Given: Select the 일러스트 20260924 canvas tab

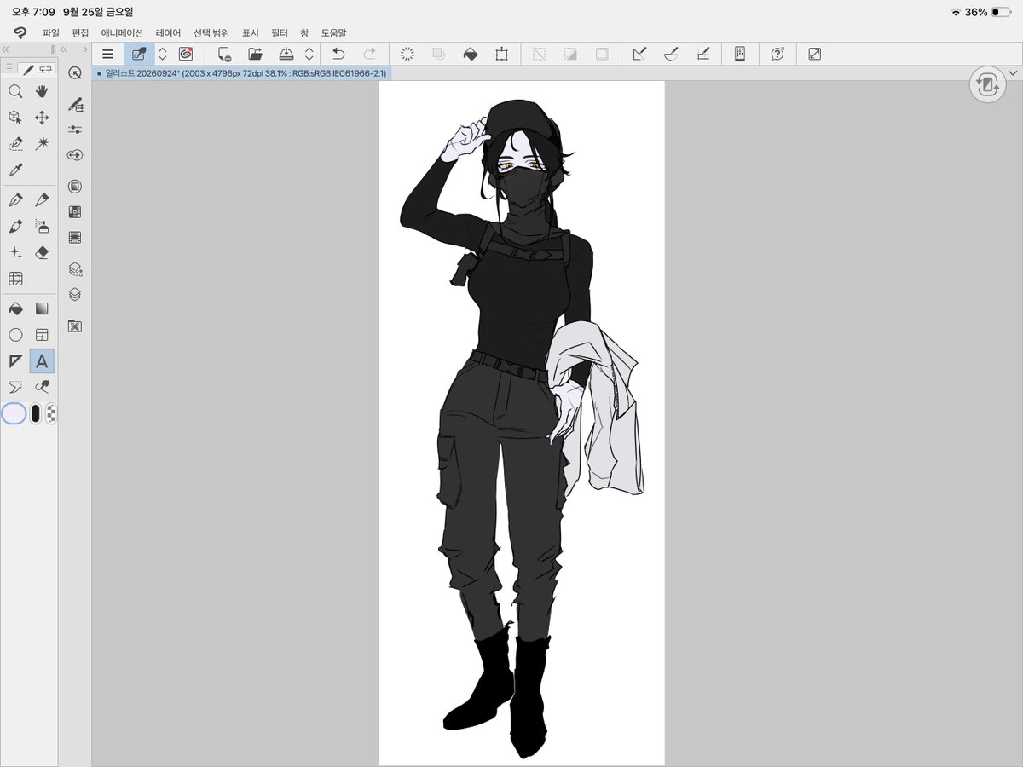Looking at the screenshot, I should coord(241,74).
